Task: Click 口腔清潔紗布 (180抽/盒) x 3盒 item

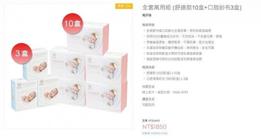Action: pyautogui.click(x=167, y=79)
